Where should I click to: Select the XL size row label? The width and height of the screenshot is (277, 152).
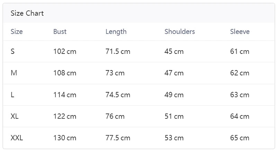(x=15, y=116)
